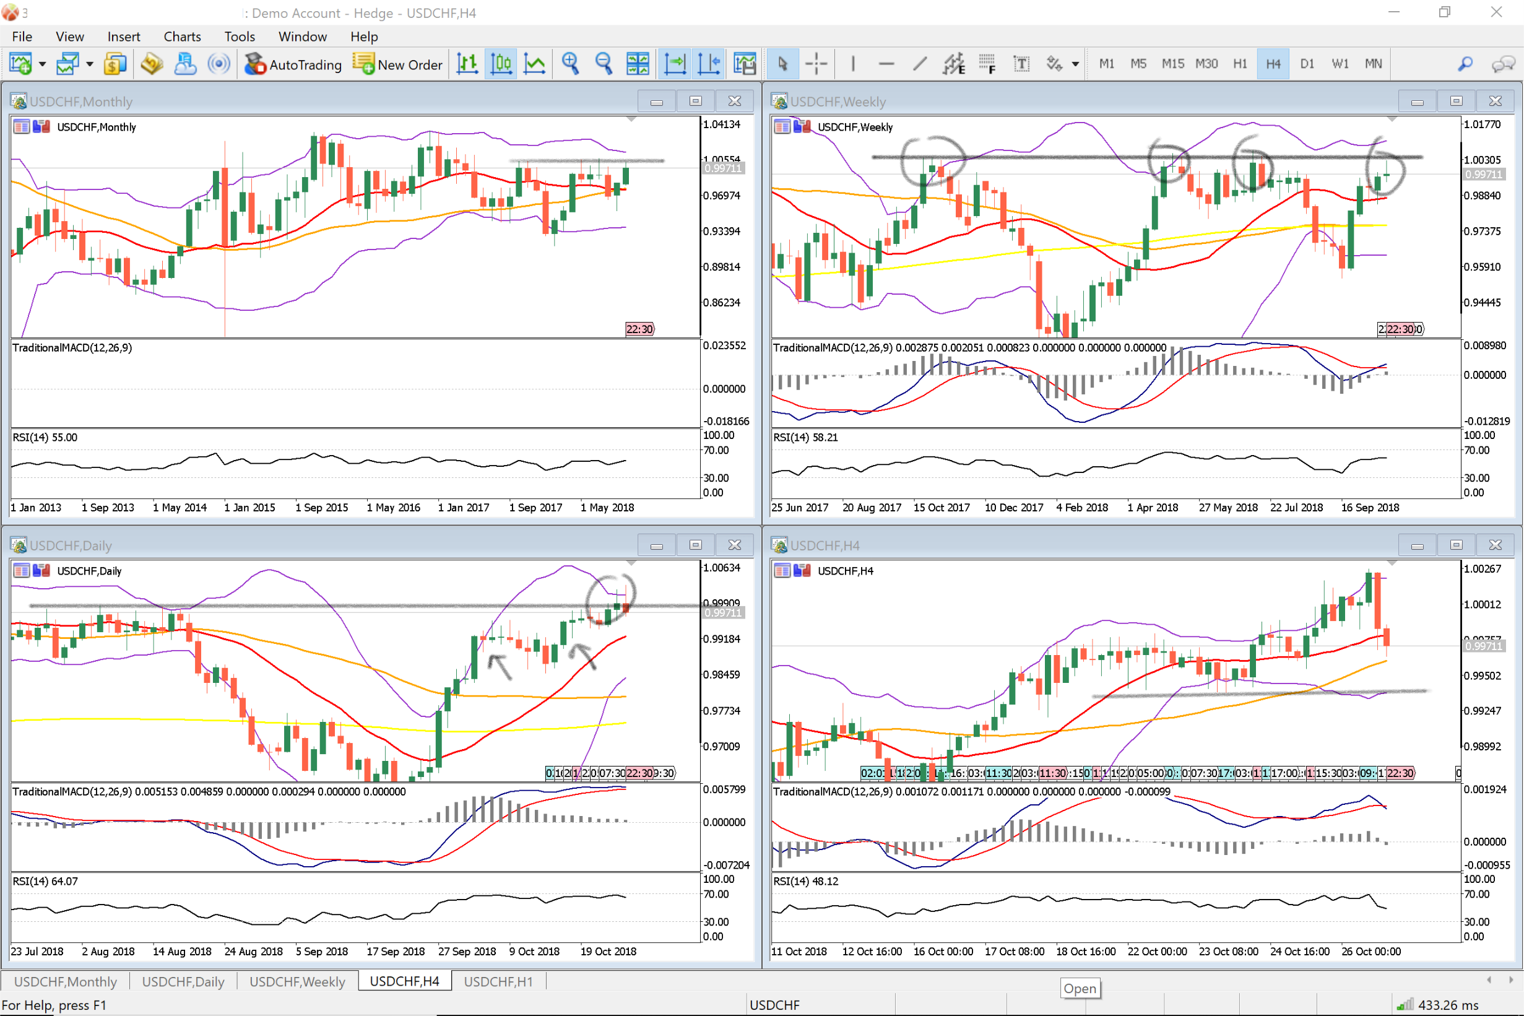
Task: Select the crosshair cursor tool
Action: click(816, 64)
